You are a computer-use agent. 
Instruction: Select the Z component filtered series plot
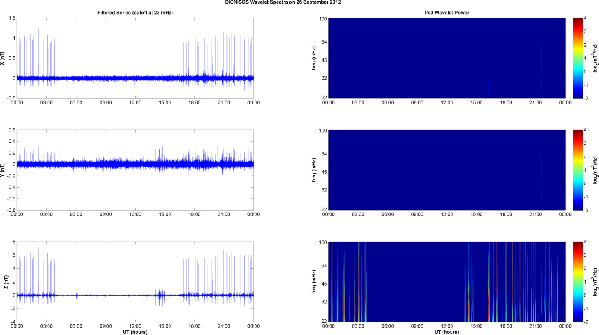pos(135,282)
